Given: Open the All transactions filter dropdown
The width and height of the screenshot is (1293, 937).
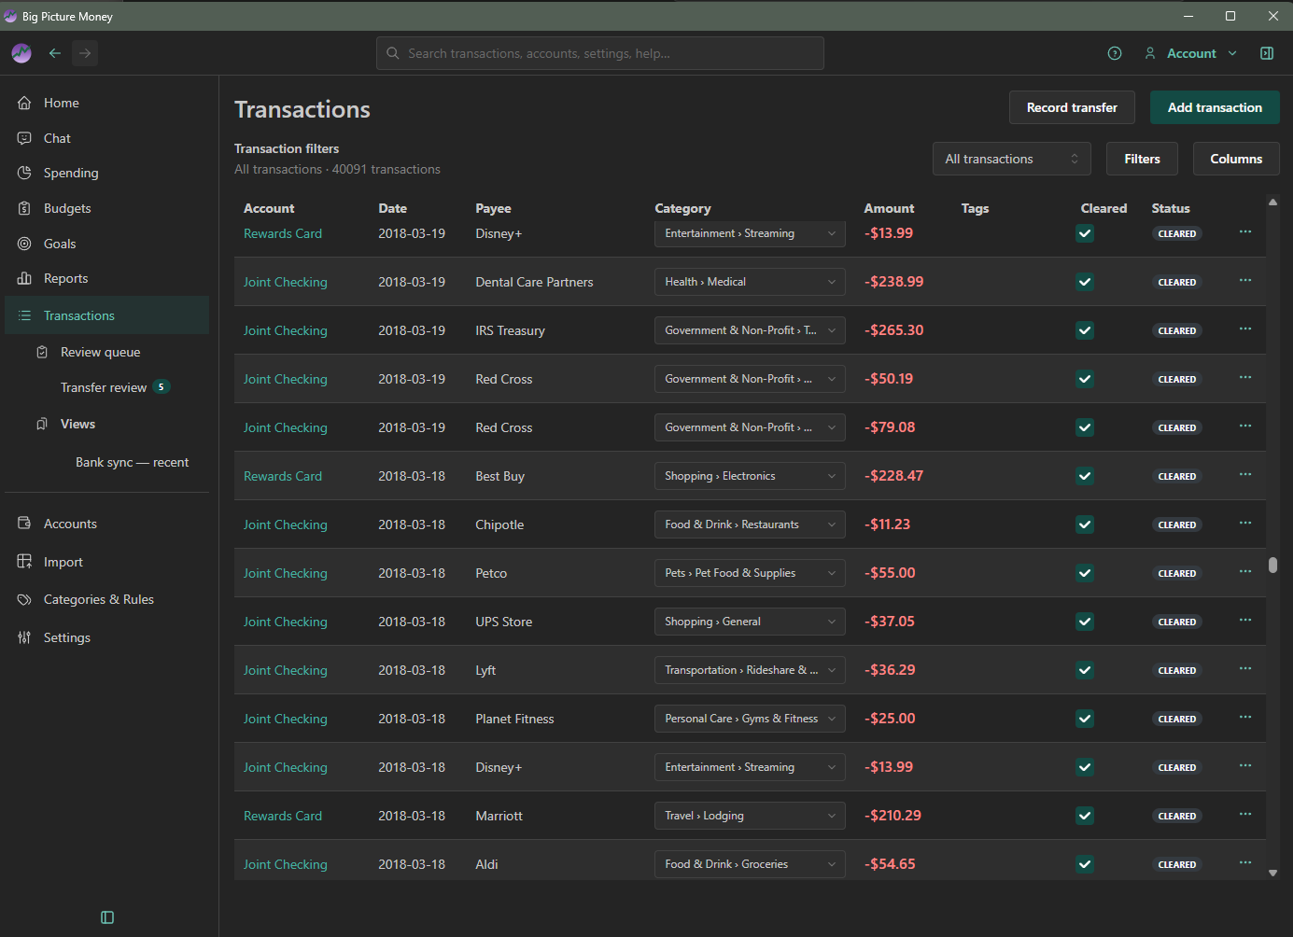Looking at the screenshot, I should tap(1012, 159).
